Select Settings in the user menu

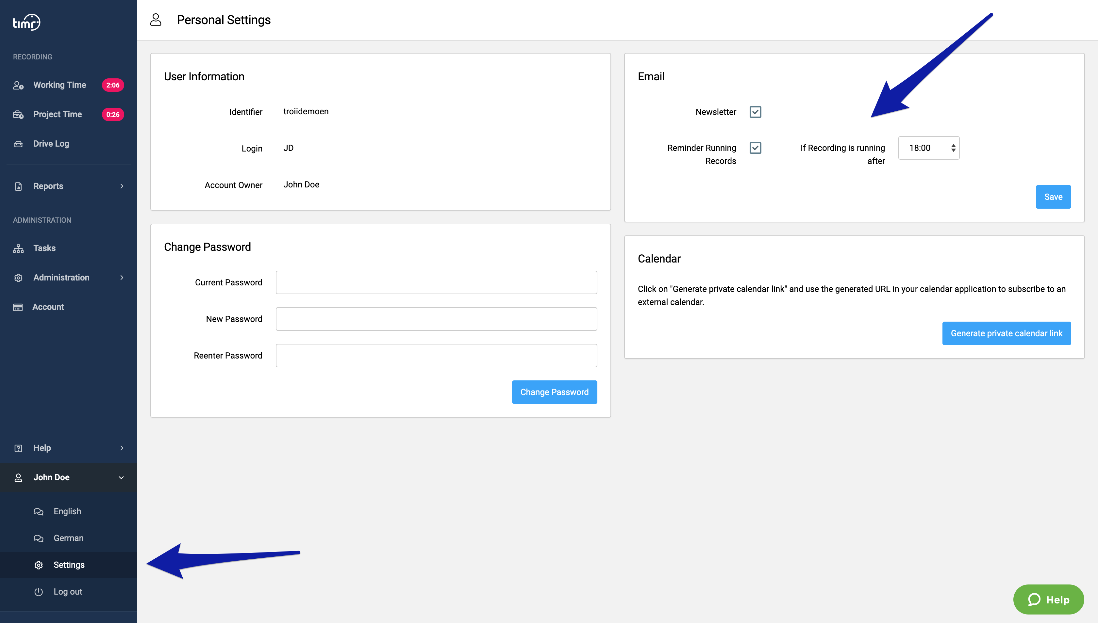pyautogui.click(x=69, y=565)
